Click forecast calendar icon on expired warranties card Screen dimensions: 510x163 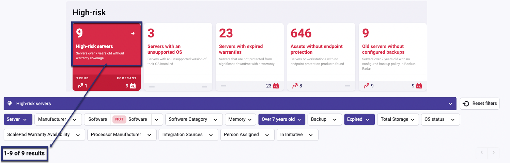click(276, 86)
